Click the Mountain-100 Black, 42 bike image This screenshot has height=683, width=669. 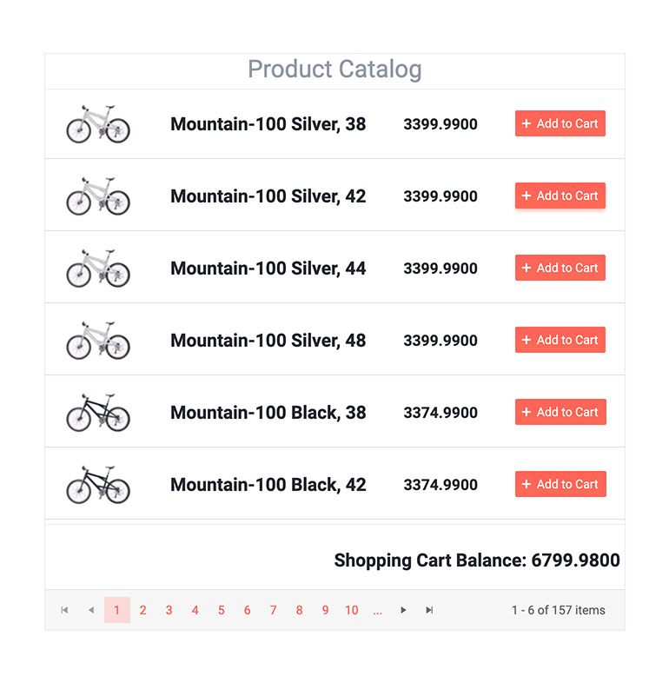click(x=98, y=485)
